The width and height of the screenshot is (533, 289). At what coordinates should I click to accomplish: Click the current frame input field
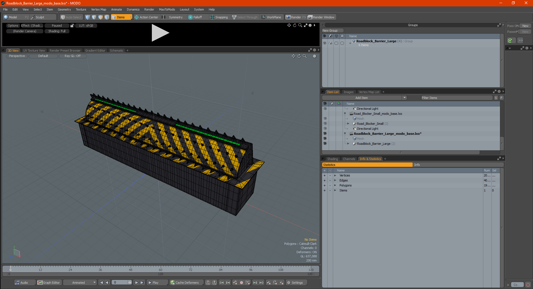coord(120,283)
